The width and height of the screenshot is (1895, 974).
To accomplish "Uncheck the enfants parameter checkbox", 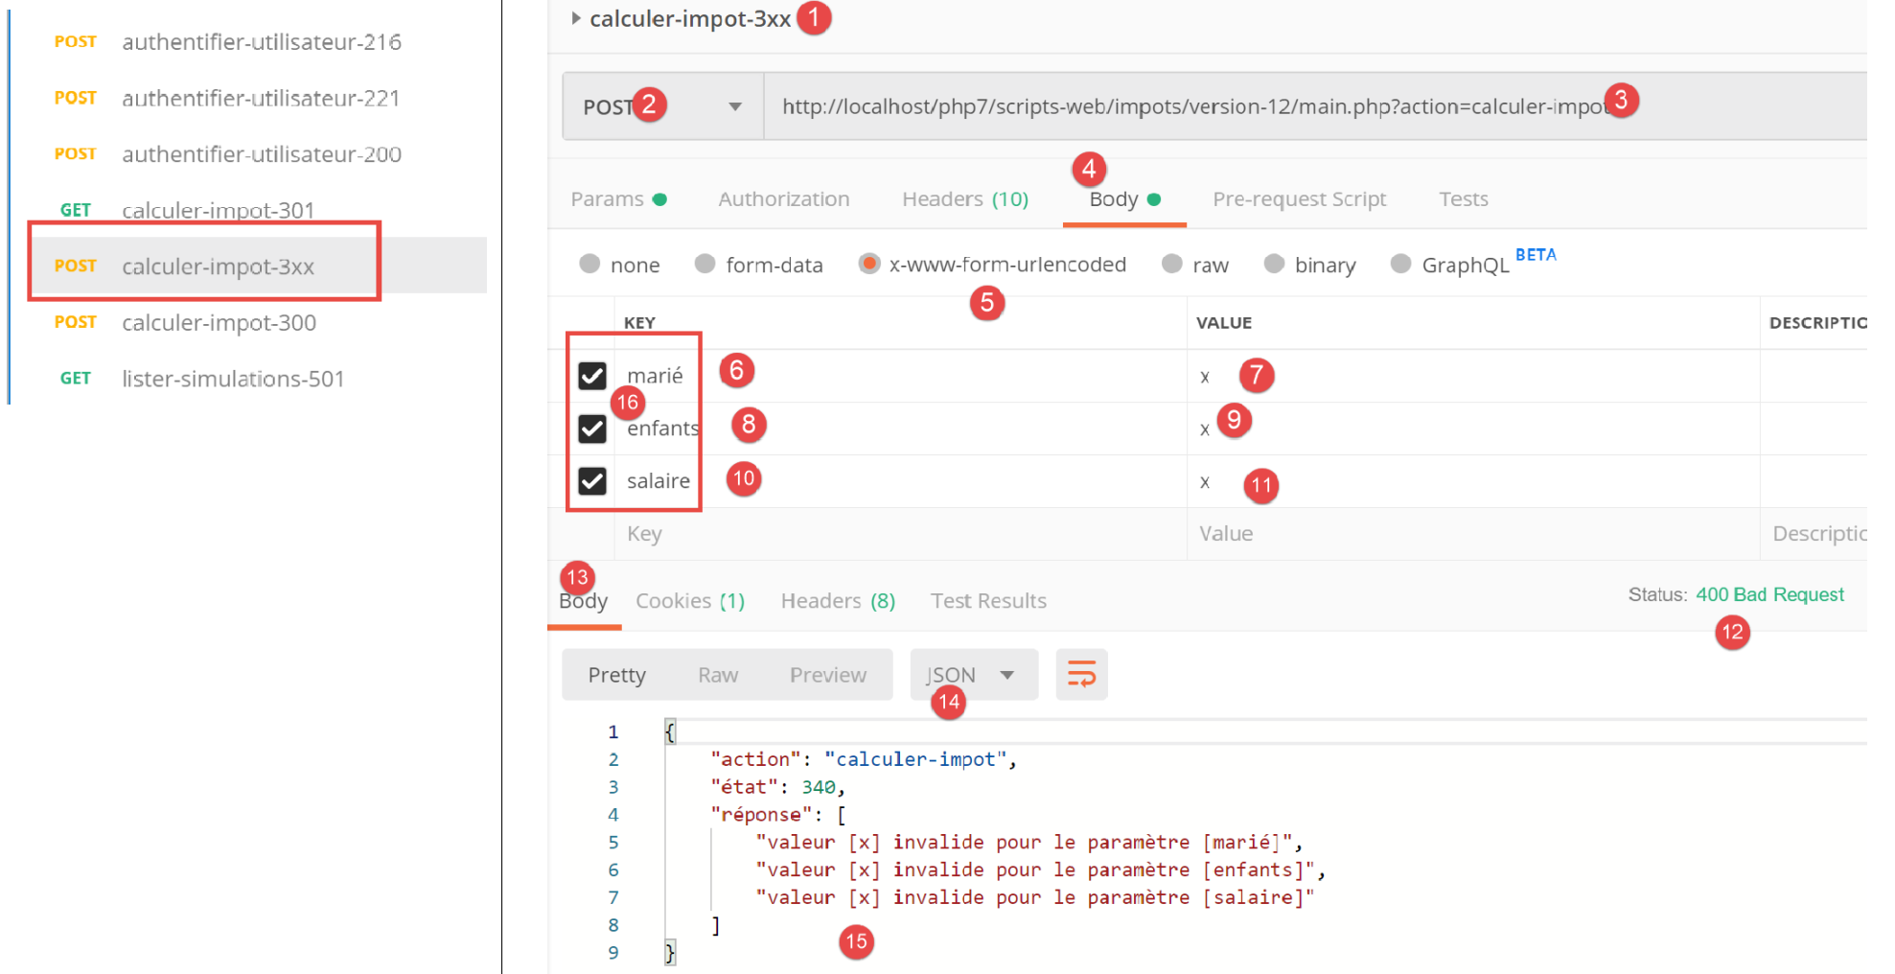I will click(592, 428).
